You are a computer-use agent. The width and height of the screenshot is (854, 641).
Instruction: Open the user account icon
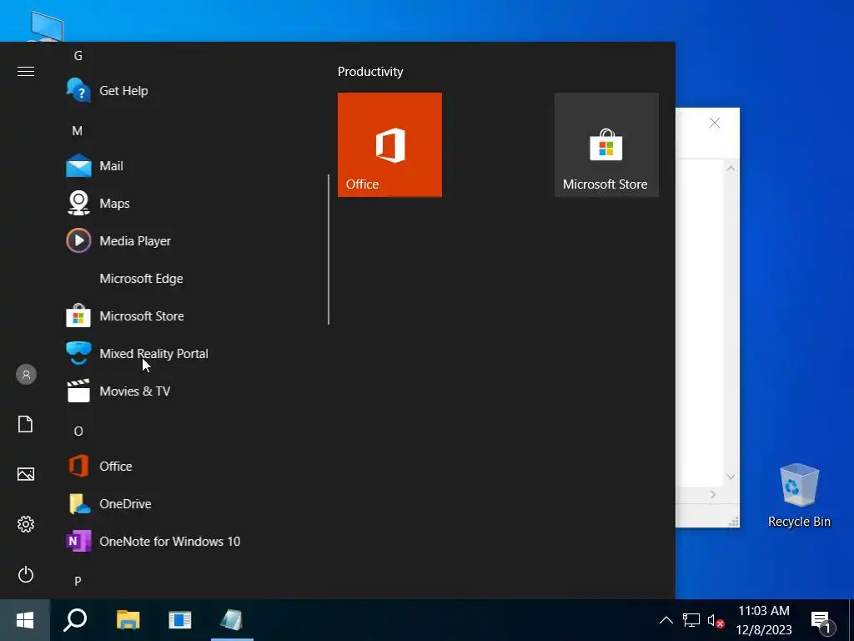[26, 375]
